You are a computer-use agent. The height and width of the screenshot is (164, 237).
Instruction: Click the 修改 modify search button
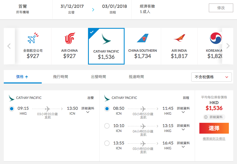[221, 8]
